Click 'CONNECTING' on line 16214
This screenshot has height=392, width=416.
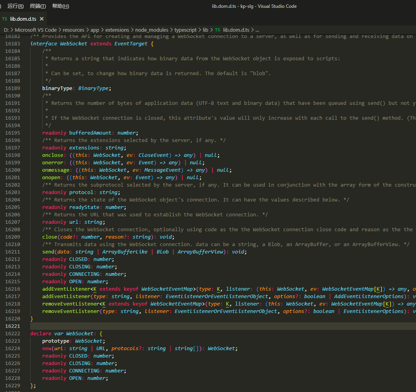coord(84,274)
